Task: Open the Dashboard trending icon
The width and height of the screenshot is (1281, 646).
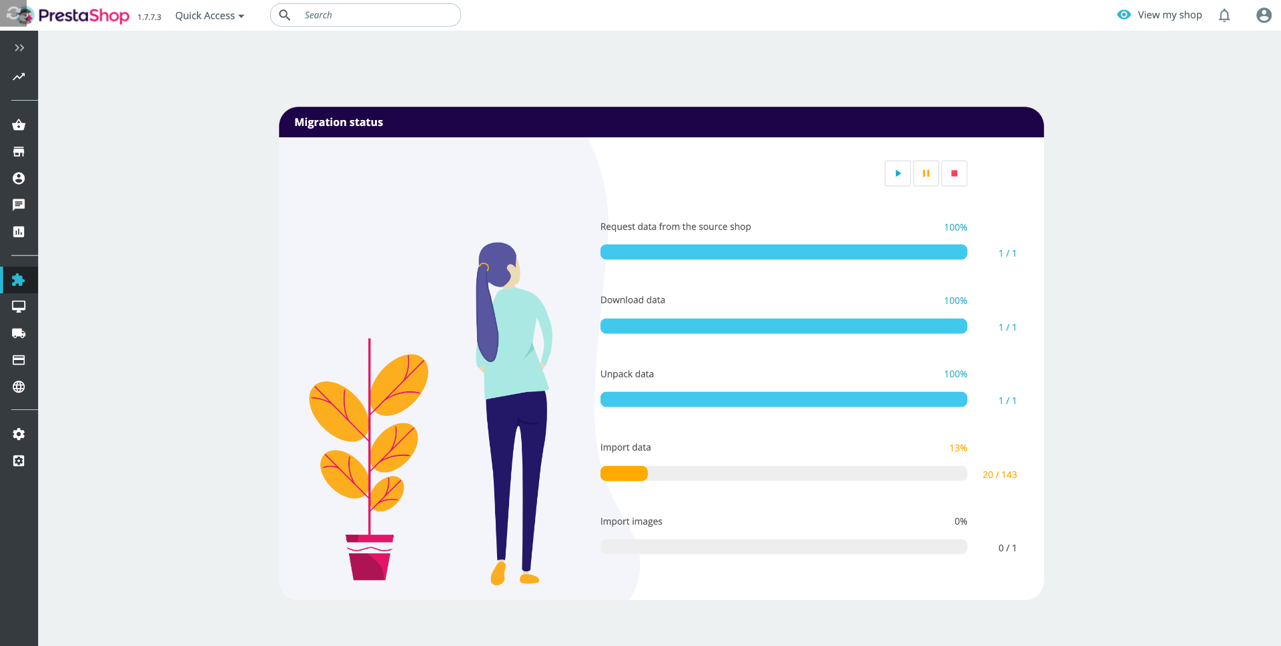Action: (19, 77)
